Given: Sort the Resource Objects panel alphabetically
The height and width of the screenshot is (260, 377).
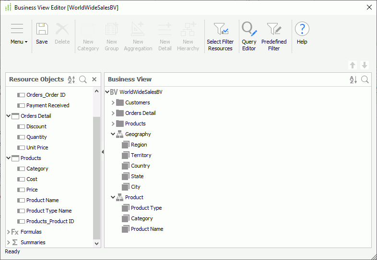Looking at the screenshot, I should click(x=71, y=79).
